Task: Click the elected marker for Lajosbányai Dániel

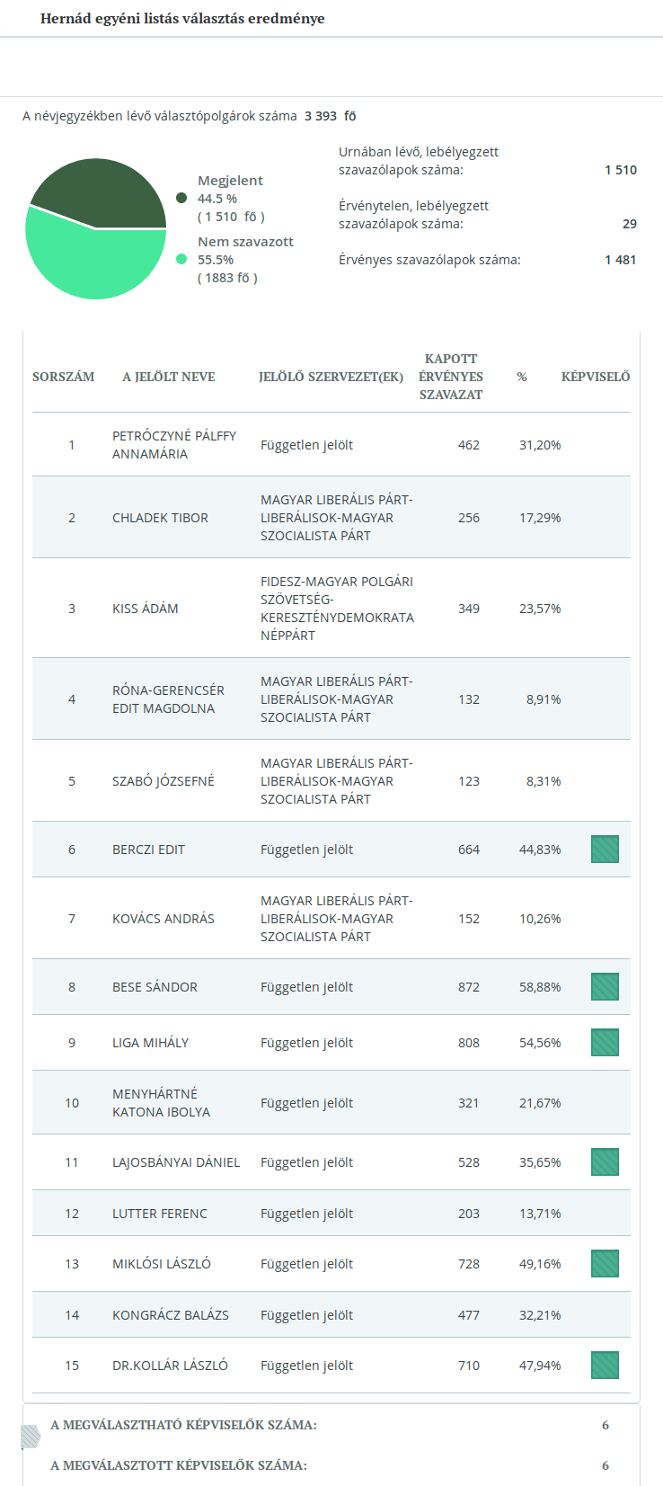Action: click(605, 1162)
